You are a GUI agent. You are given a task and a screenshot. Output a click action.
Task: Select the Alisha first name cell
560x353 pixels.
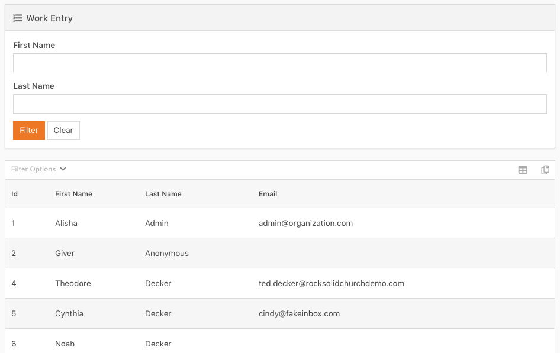tap(66, 223)
